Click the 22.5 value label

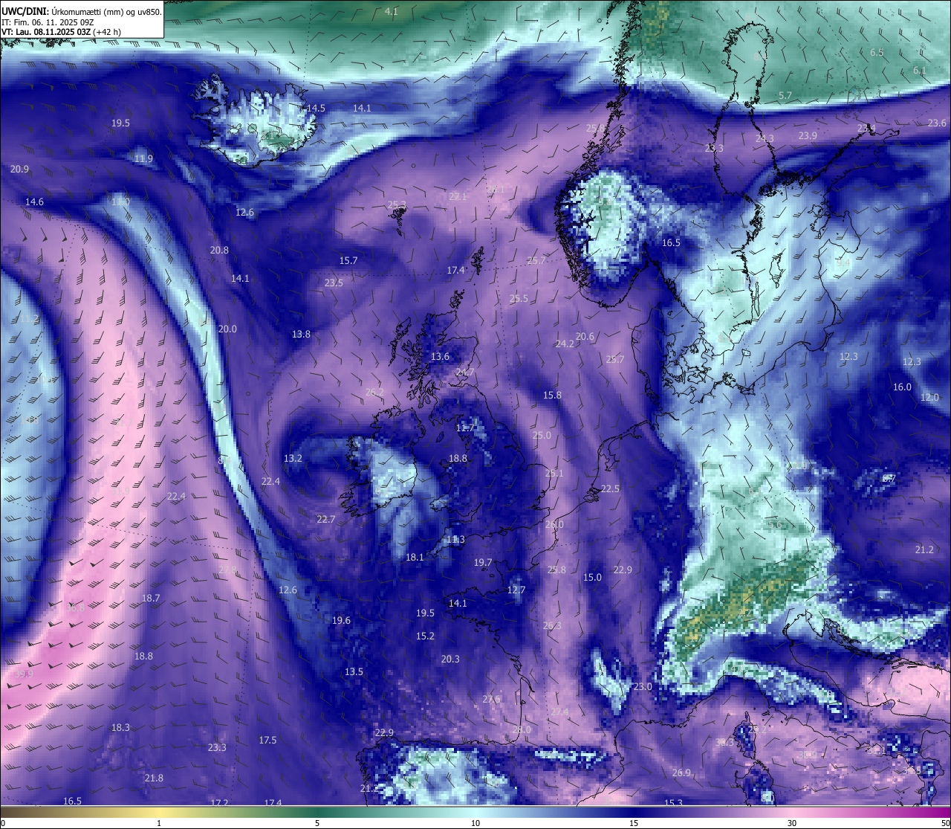(x=610, y=489)
